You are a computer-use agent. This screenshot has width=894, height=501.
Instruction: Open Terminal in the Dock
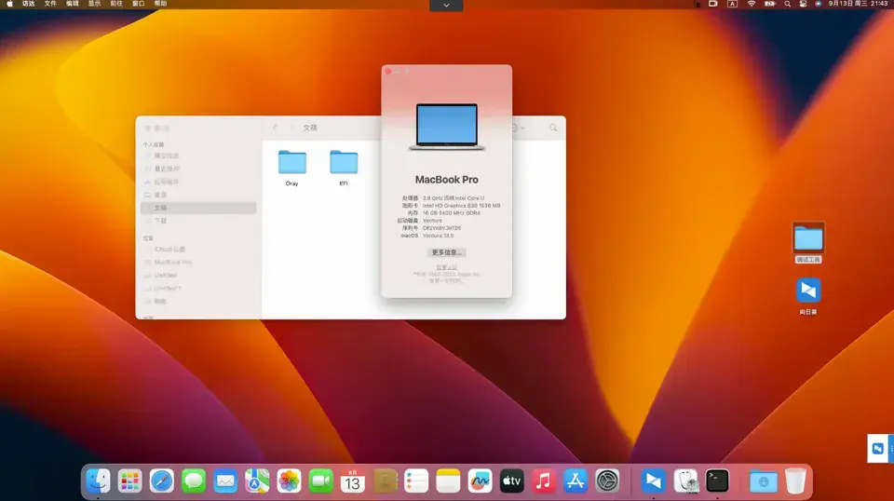(x=717, y=481)
